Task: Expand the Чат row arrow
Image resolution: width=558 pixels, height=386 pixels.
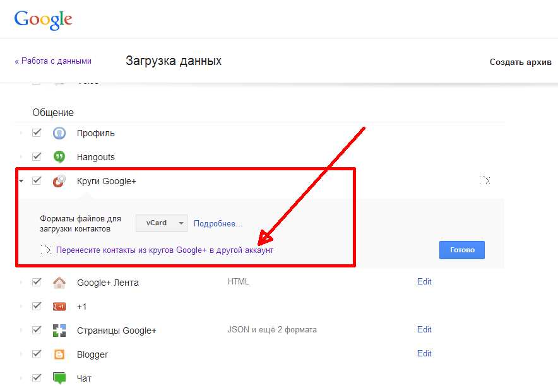Action: pyautogui.click(x=21, y=378)
